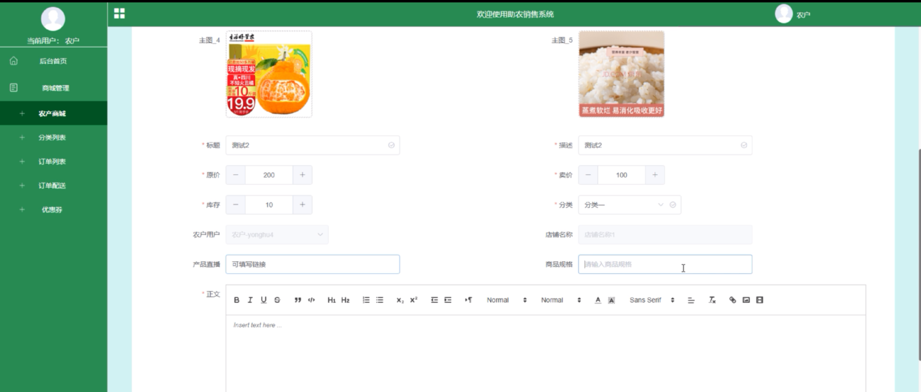Insert image via editor toolbar
This screenshot has width=921, height=392.
tap(746, 300)
